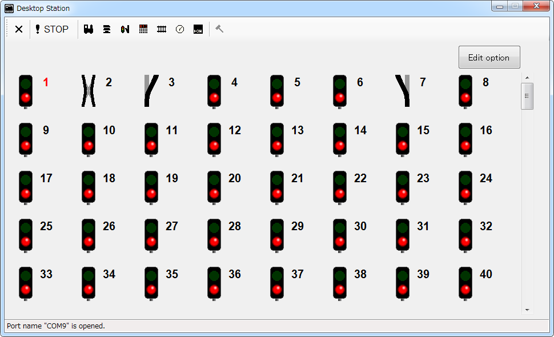Open the signal accessories icon
The height and width of the screenshot is (337, 554).
click(x=125, y=29)
